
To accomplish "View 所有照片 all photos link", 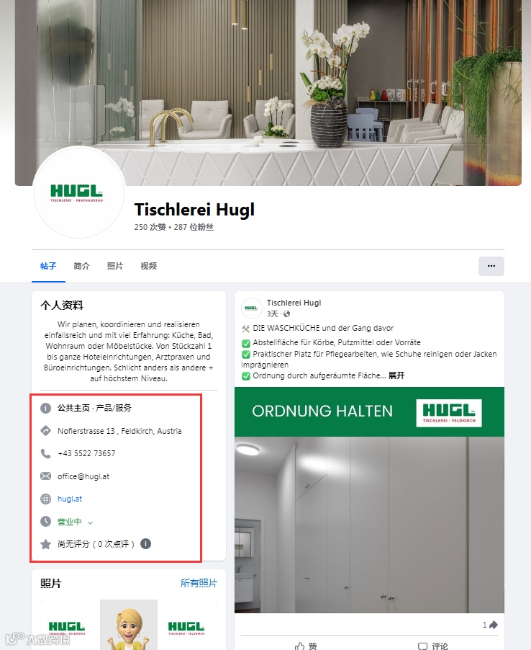I will (x=199, y=583).
